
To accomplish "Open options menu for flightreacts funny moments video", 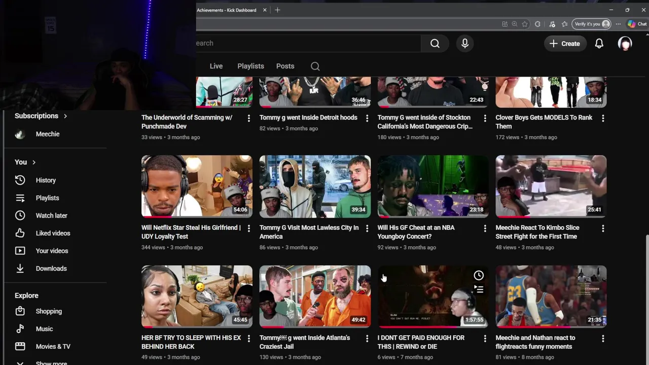I will (603, 339).
